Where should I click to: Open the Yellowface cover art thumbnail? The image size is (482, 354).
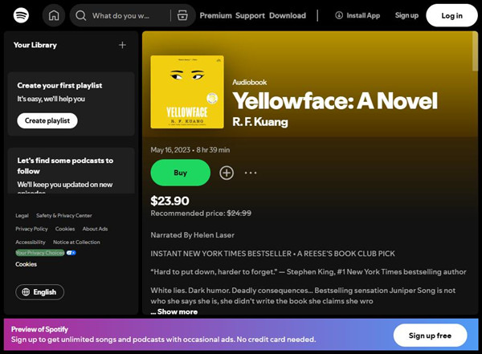tap(187, 92)
